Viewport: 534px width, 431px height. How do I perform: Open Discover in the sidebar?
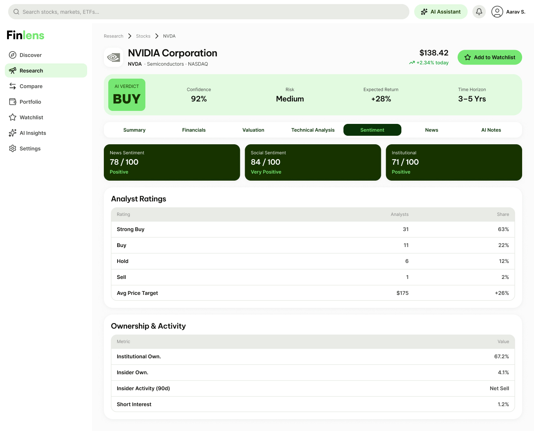coord(46,55)
